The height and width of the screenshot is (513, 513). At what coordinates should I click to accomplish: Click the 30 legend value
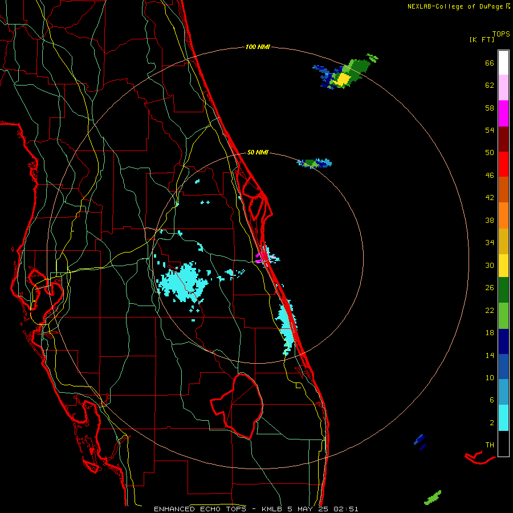coord(490,265)
